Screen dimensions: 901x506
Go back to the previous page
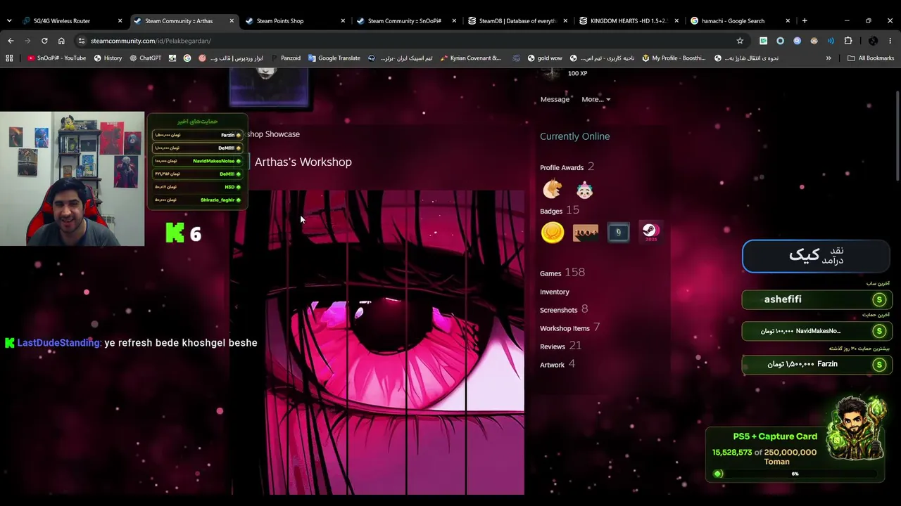[11, 41]
